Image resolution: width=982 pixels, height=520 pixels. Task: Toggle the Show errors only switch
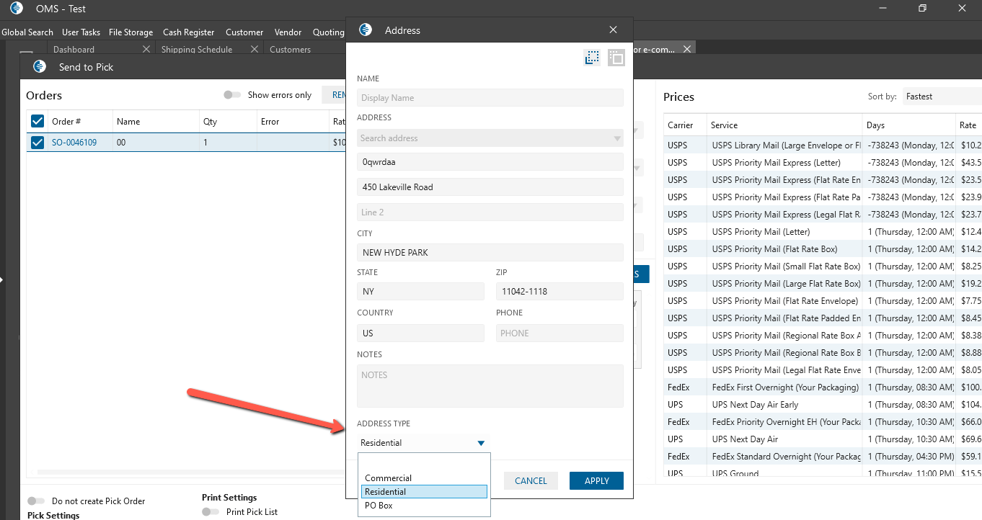point(232,95)
